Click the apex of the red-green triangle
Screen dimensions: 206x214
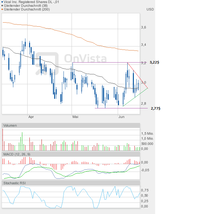[x=148, y=88]
